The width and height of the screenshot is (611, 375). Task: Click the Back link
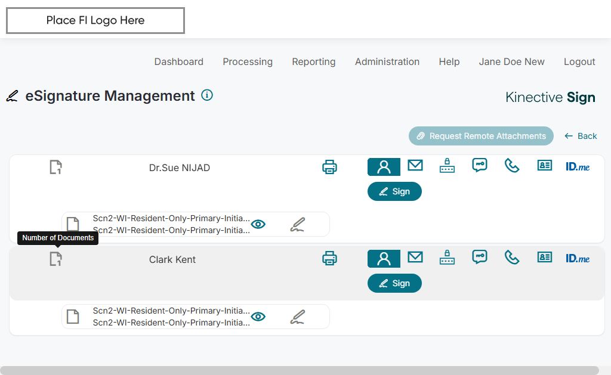click(581, 136)
